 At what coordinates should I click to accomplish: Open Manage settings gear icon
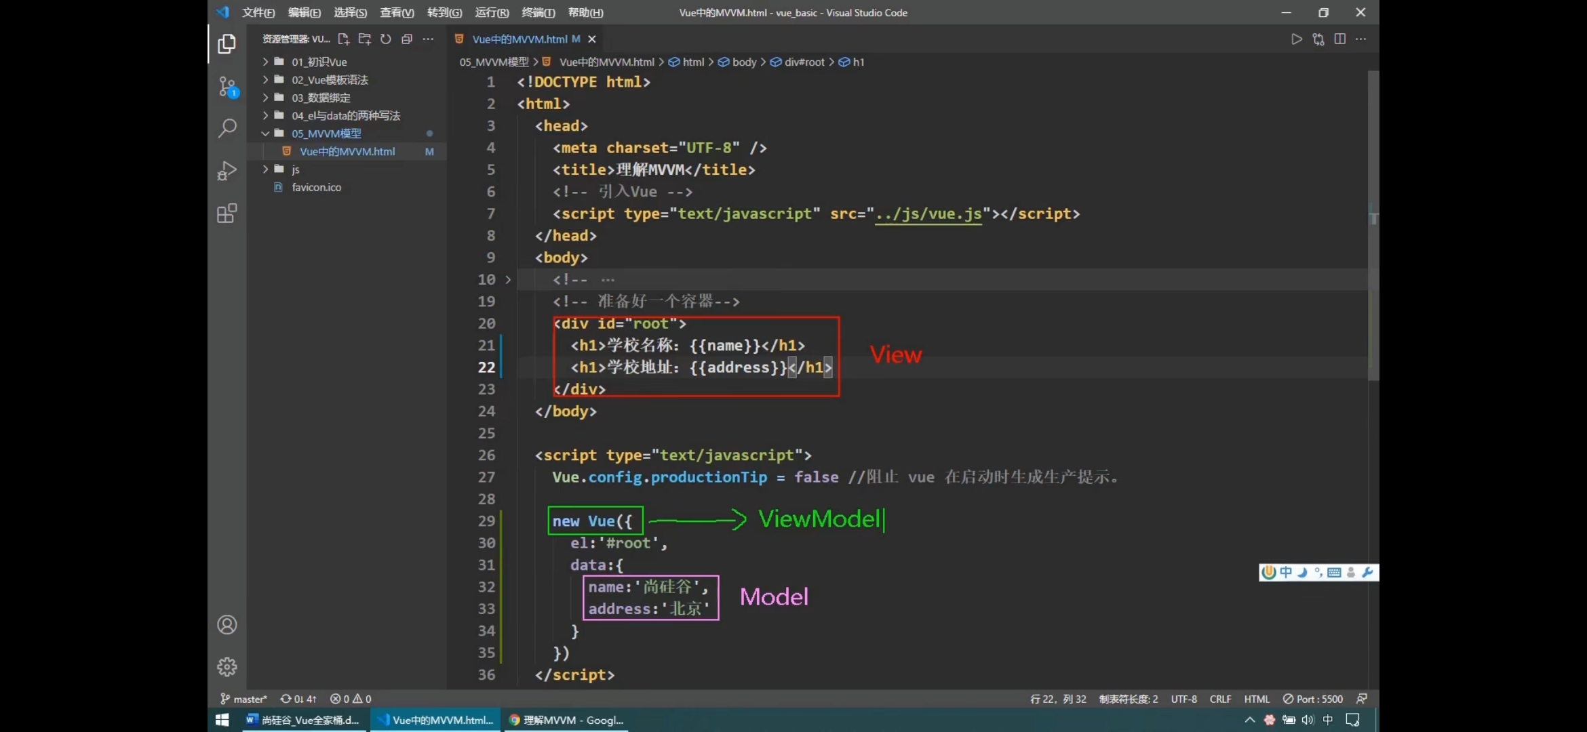pos(227,667)
